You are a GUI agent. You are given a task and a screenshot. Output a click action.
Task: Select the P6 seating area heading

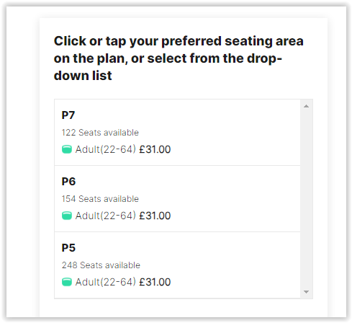pyautogui.click(x=68, y=182)
